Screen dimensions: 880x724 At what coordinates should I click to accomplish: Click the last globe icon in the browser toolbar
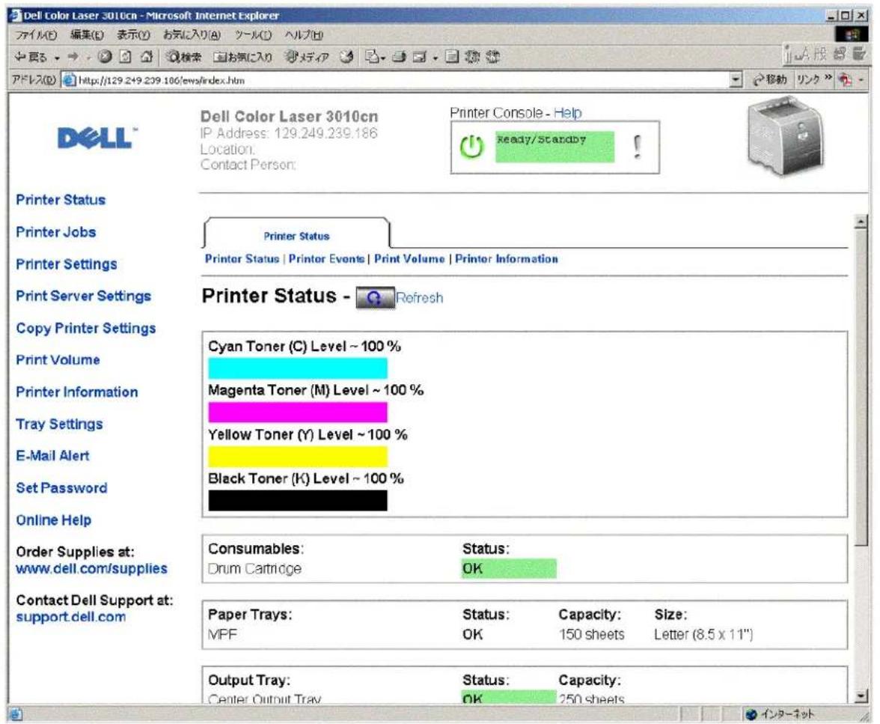[492, 56]
